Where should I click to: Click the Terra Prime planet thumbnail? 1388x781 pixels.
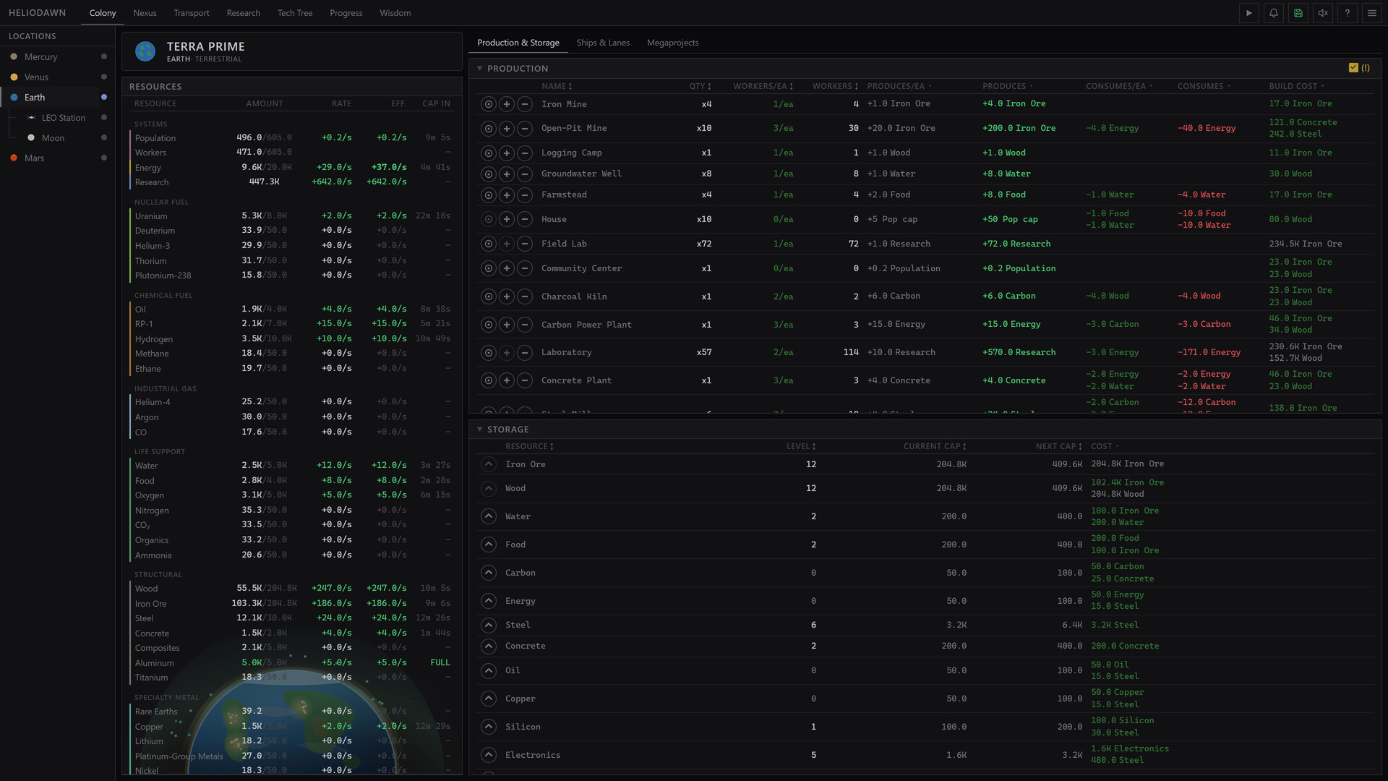point(145,51)
